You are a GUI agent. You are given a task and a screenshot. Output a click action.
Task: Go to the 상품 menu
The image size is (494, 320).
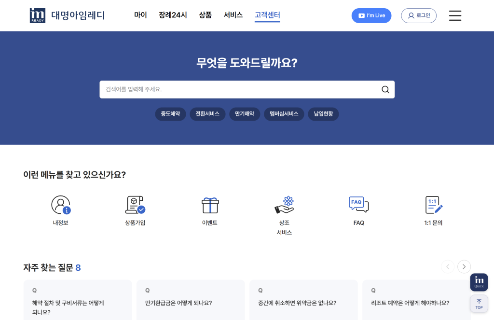click(205, 15)
